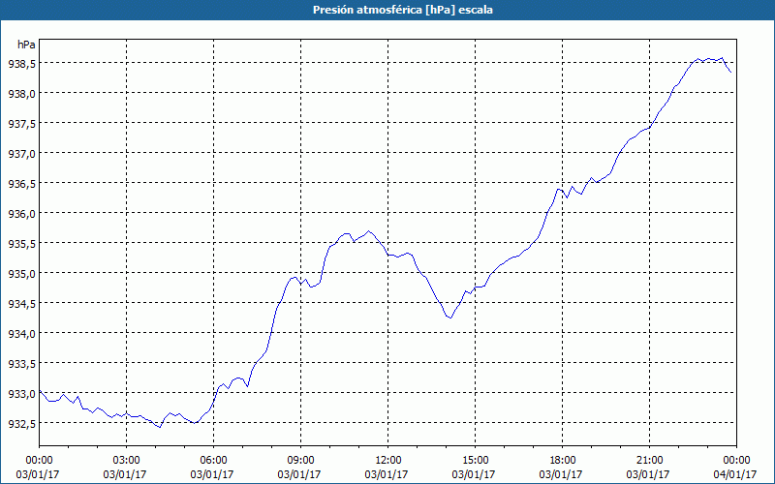Select the 935,0 y-axis value
This screenshot has width=775, height=484.
click(21, 273)
